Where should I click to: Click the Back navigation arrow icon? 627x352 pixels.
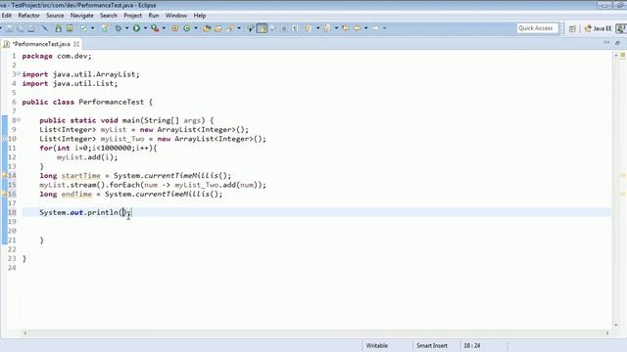point(357,28)
